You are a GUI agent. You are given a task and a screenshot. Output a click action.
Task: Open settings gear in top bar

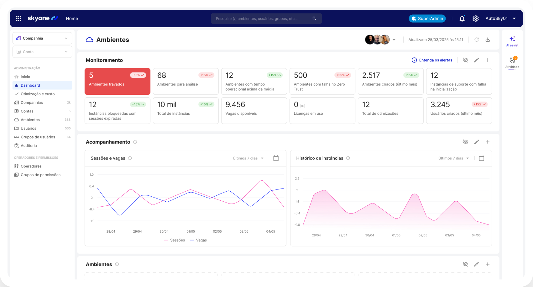click(475, 18)
